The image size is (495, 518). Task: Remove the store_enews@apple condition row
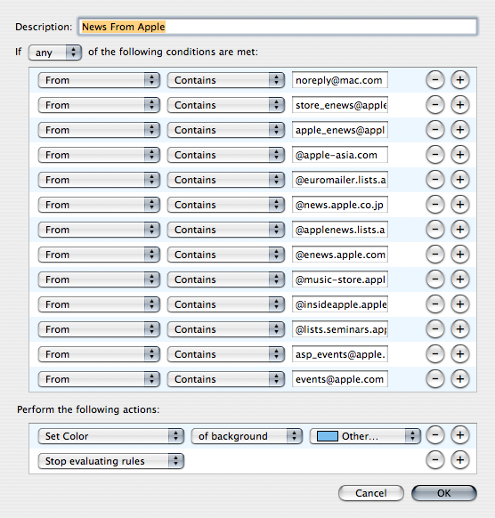pyautogui.click(x=435, y=105)
